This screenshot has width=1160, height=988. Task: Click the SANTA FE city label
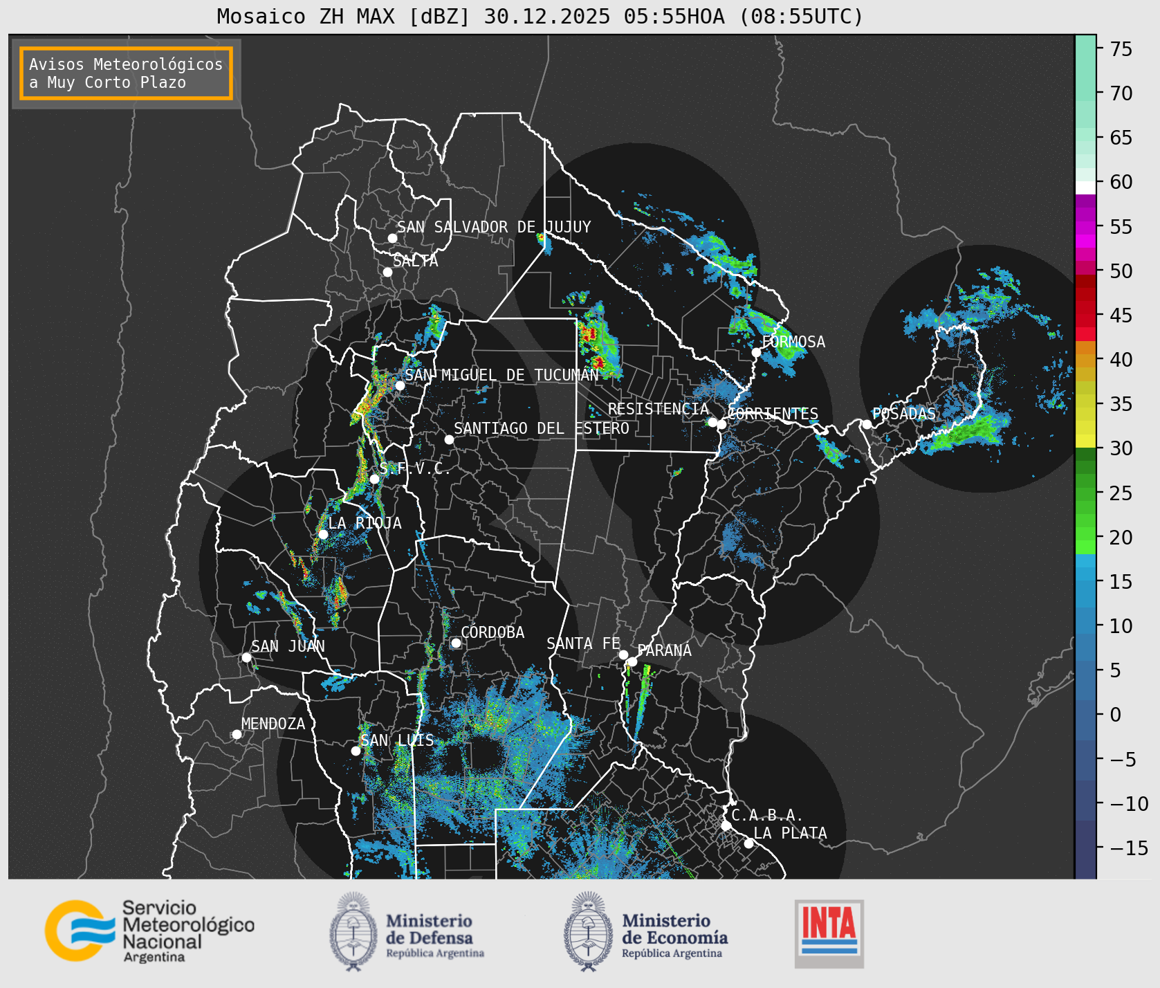583,643
